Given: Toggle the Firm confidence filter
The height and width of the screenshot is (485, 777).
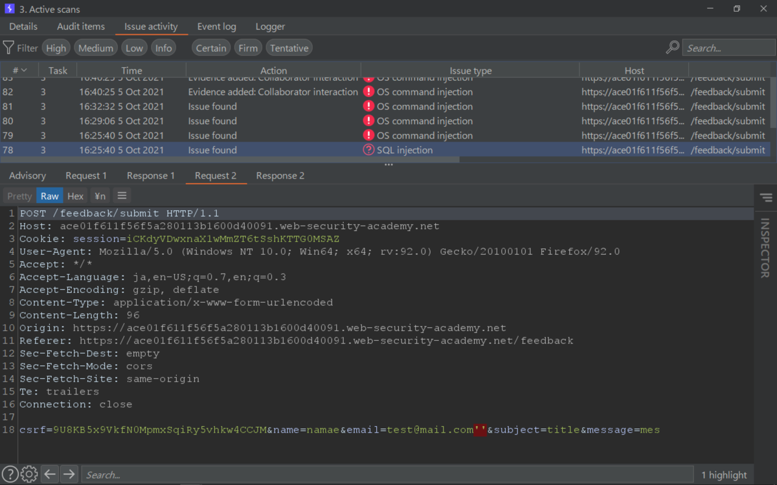Looking at the screenshot, I should 248,48.
